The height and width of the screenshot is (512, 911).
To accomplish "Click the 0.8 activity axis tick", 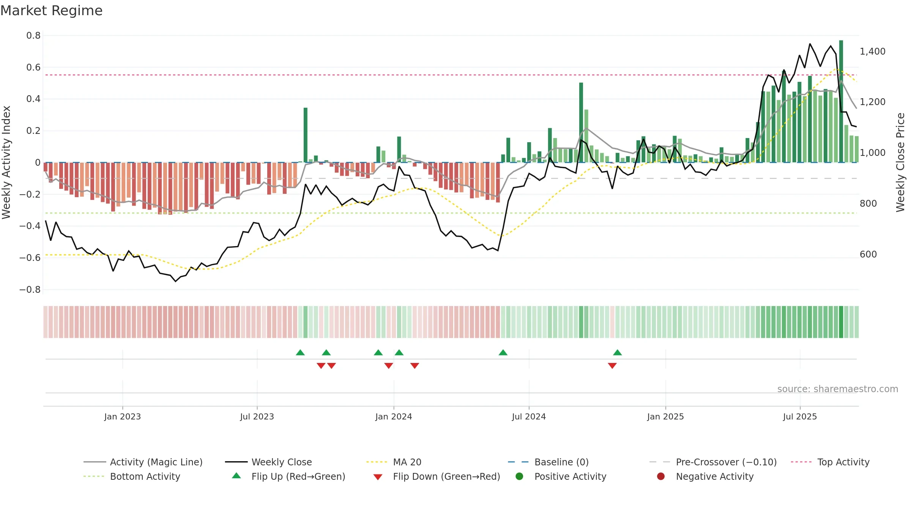I will 33,36.
